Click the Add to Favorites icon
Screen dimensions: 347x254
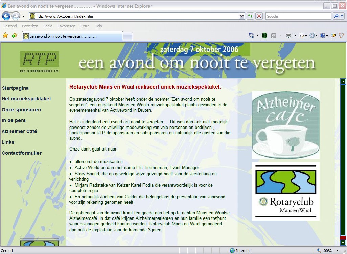coord(14,36)
